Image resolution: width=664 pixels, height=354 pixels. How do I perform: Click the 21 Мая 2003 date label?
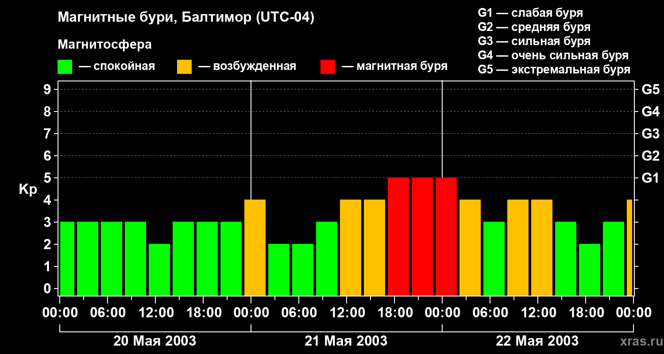(x=346, y=341)
